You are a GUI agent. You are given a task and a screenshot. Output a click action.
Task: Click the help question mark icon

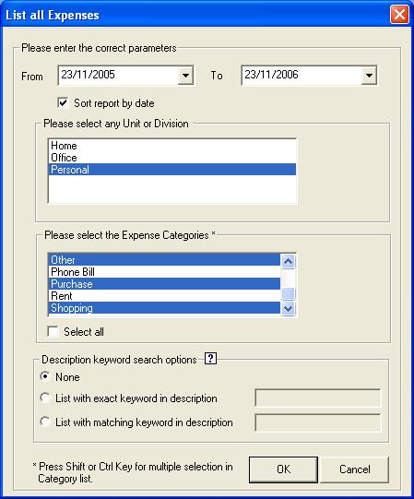(x=210, y=359)
